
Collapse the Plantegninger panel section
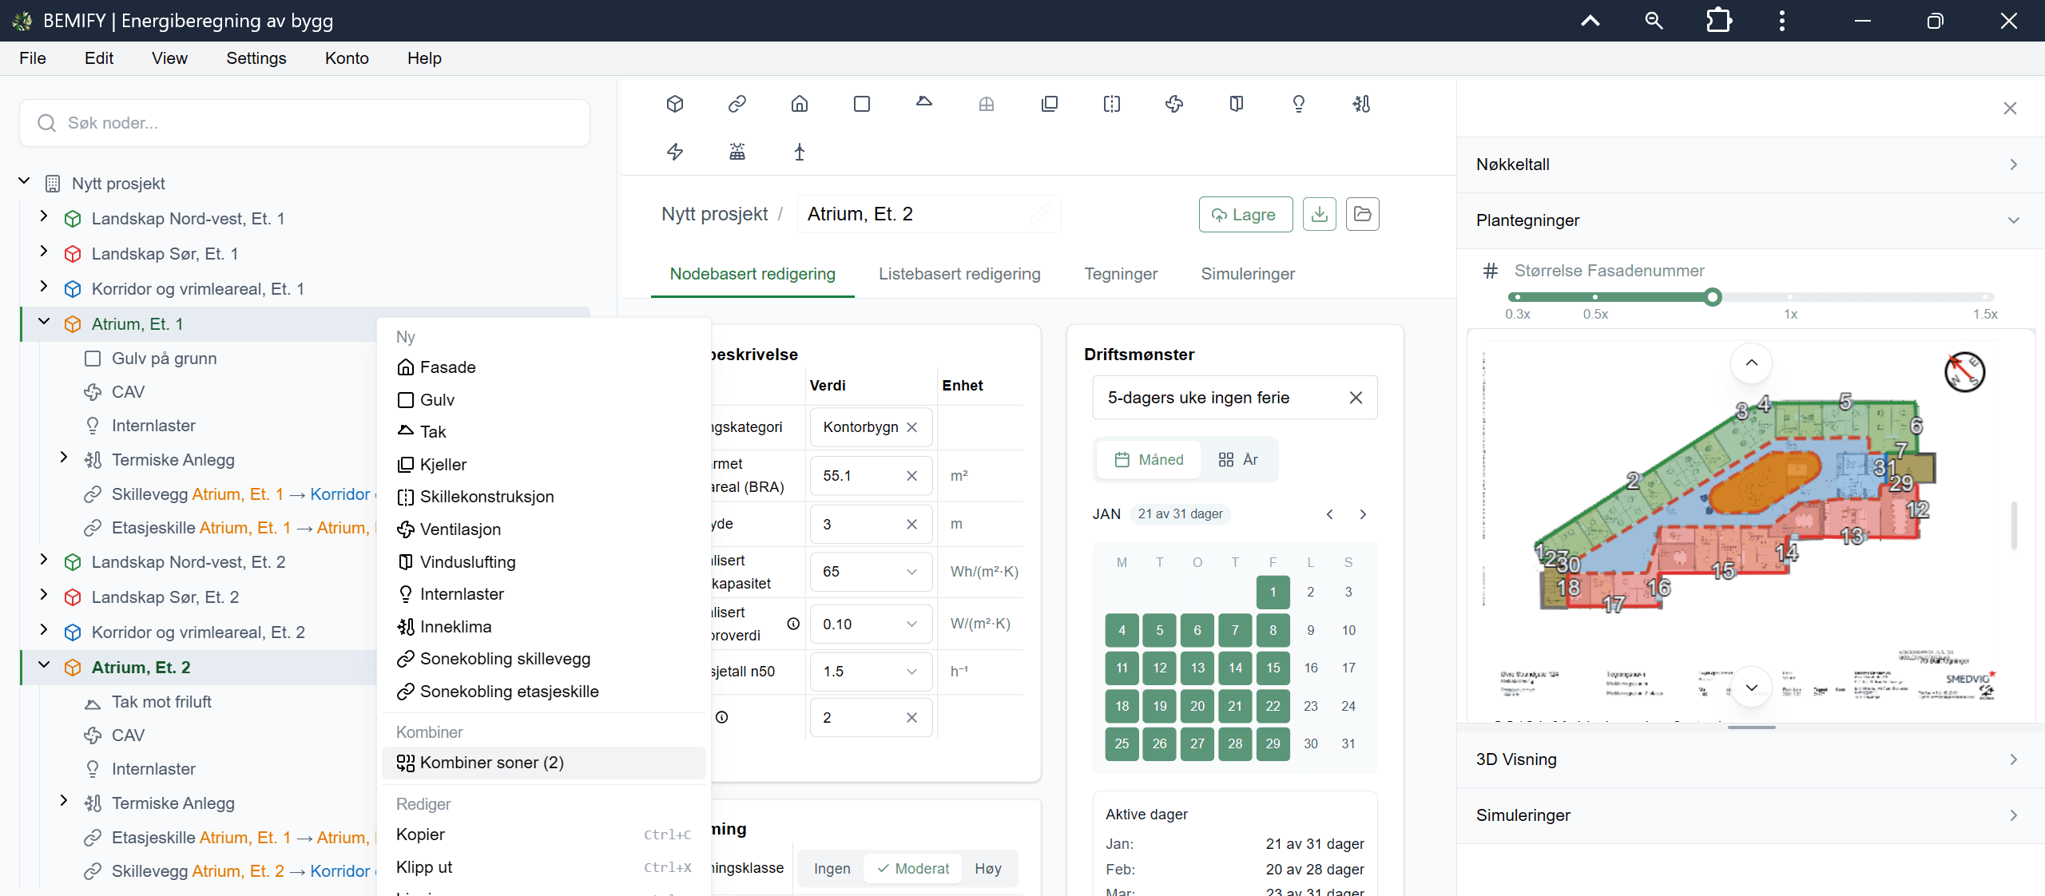pyautogui.click(x=1750, y=220)
